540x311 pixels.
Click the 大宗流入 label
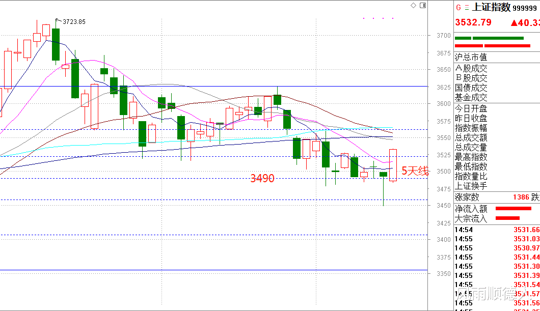471,218
